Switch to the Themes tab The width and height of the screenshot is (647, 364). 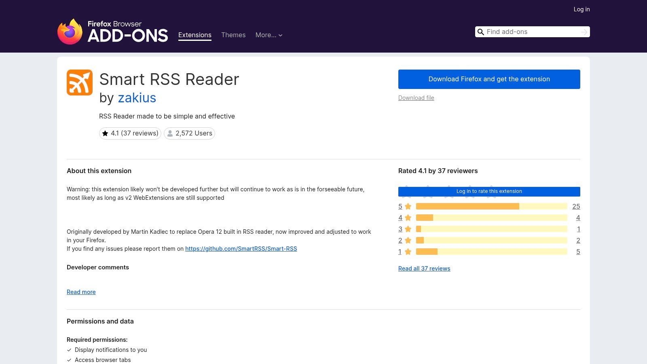(233, 35)
